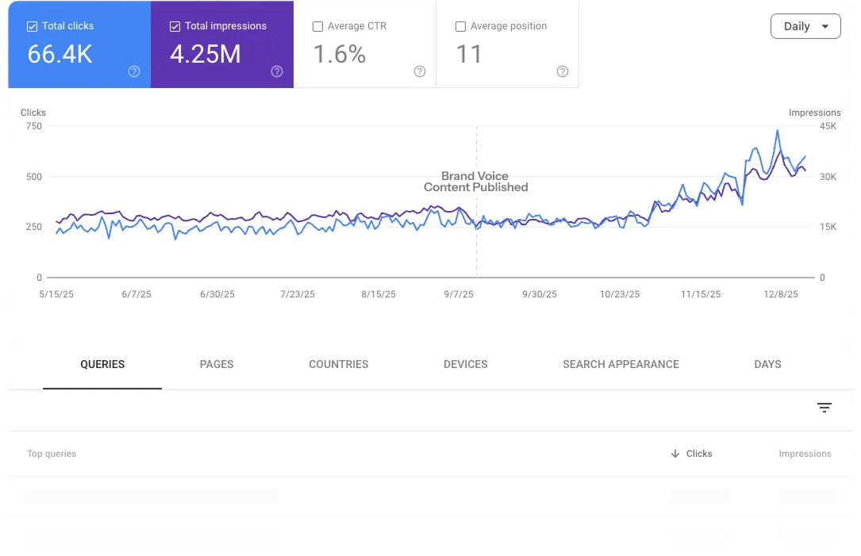
Task: Click the Brand Voice Content Published annotation marker
Action: pos(475,182)
